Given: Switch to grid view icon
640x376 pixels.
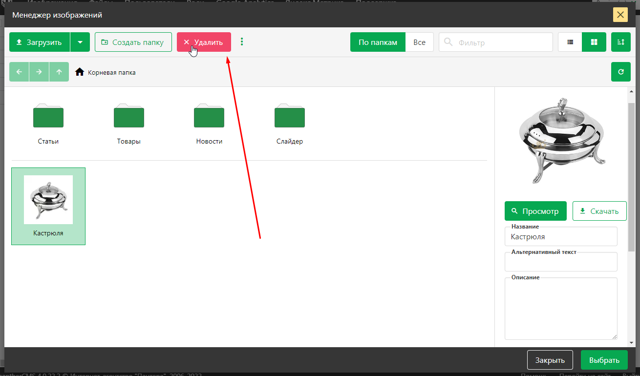Looking at the screenshot, I should coord(594,42).
